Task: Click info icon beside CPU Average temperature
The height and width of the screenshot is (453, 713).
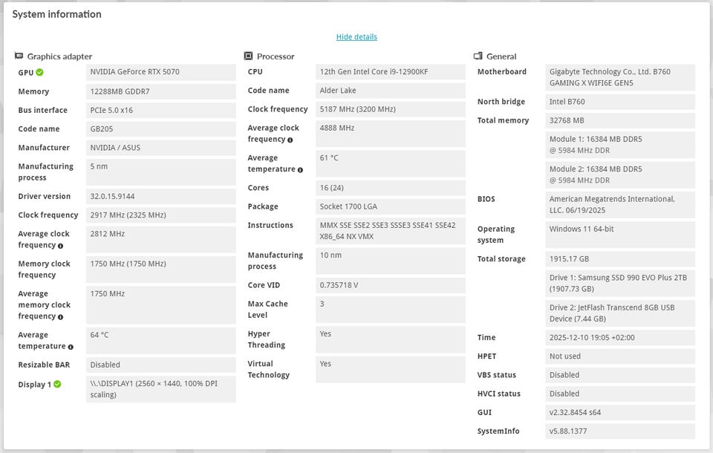Action: 300,169
